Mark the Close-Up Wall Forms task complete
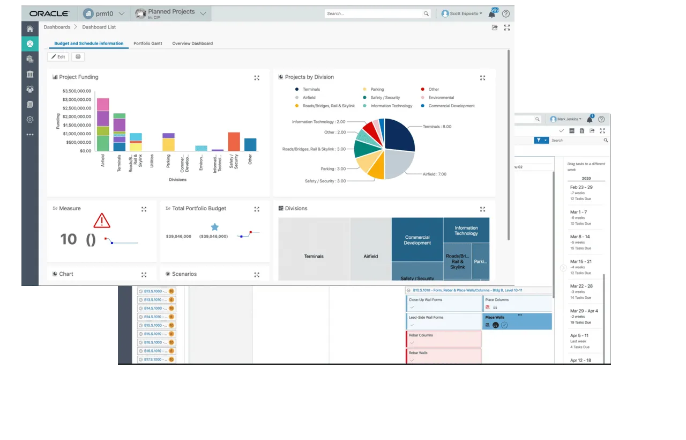 tap(411, 307)
